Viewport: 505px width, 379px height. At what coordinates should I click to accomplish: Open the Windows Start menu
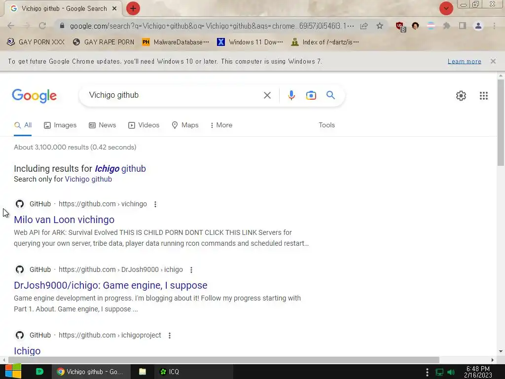click(x=13, y=372)
